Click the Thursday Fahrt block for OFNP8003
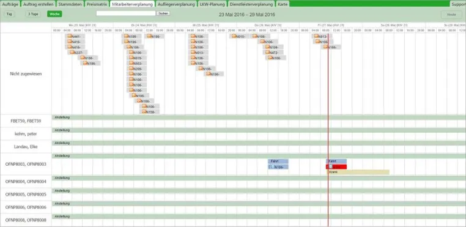The height and width of the screenshot is (227, 466). pyautogui.click(x=278, y=162)
